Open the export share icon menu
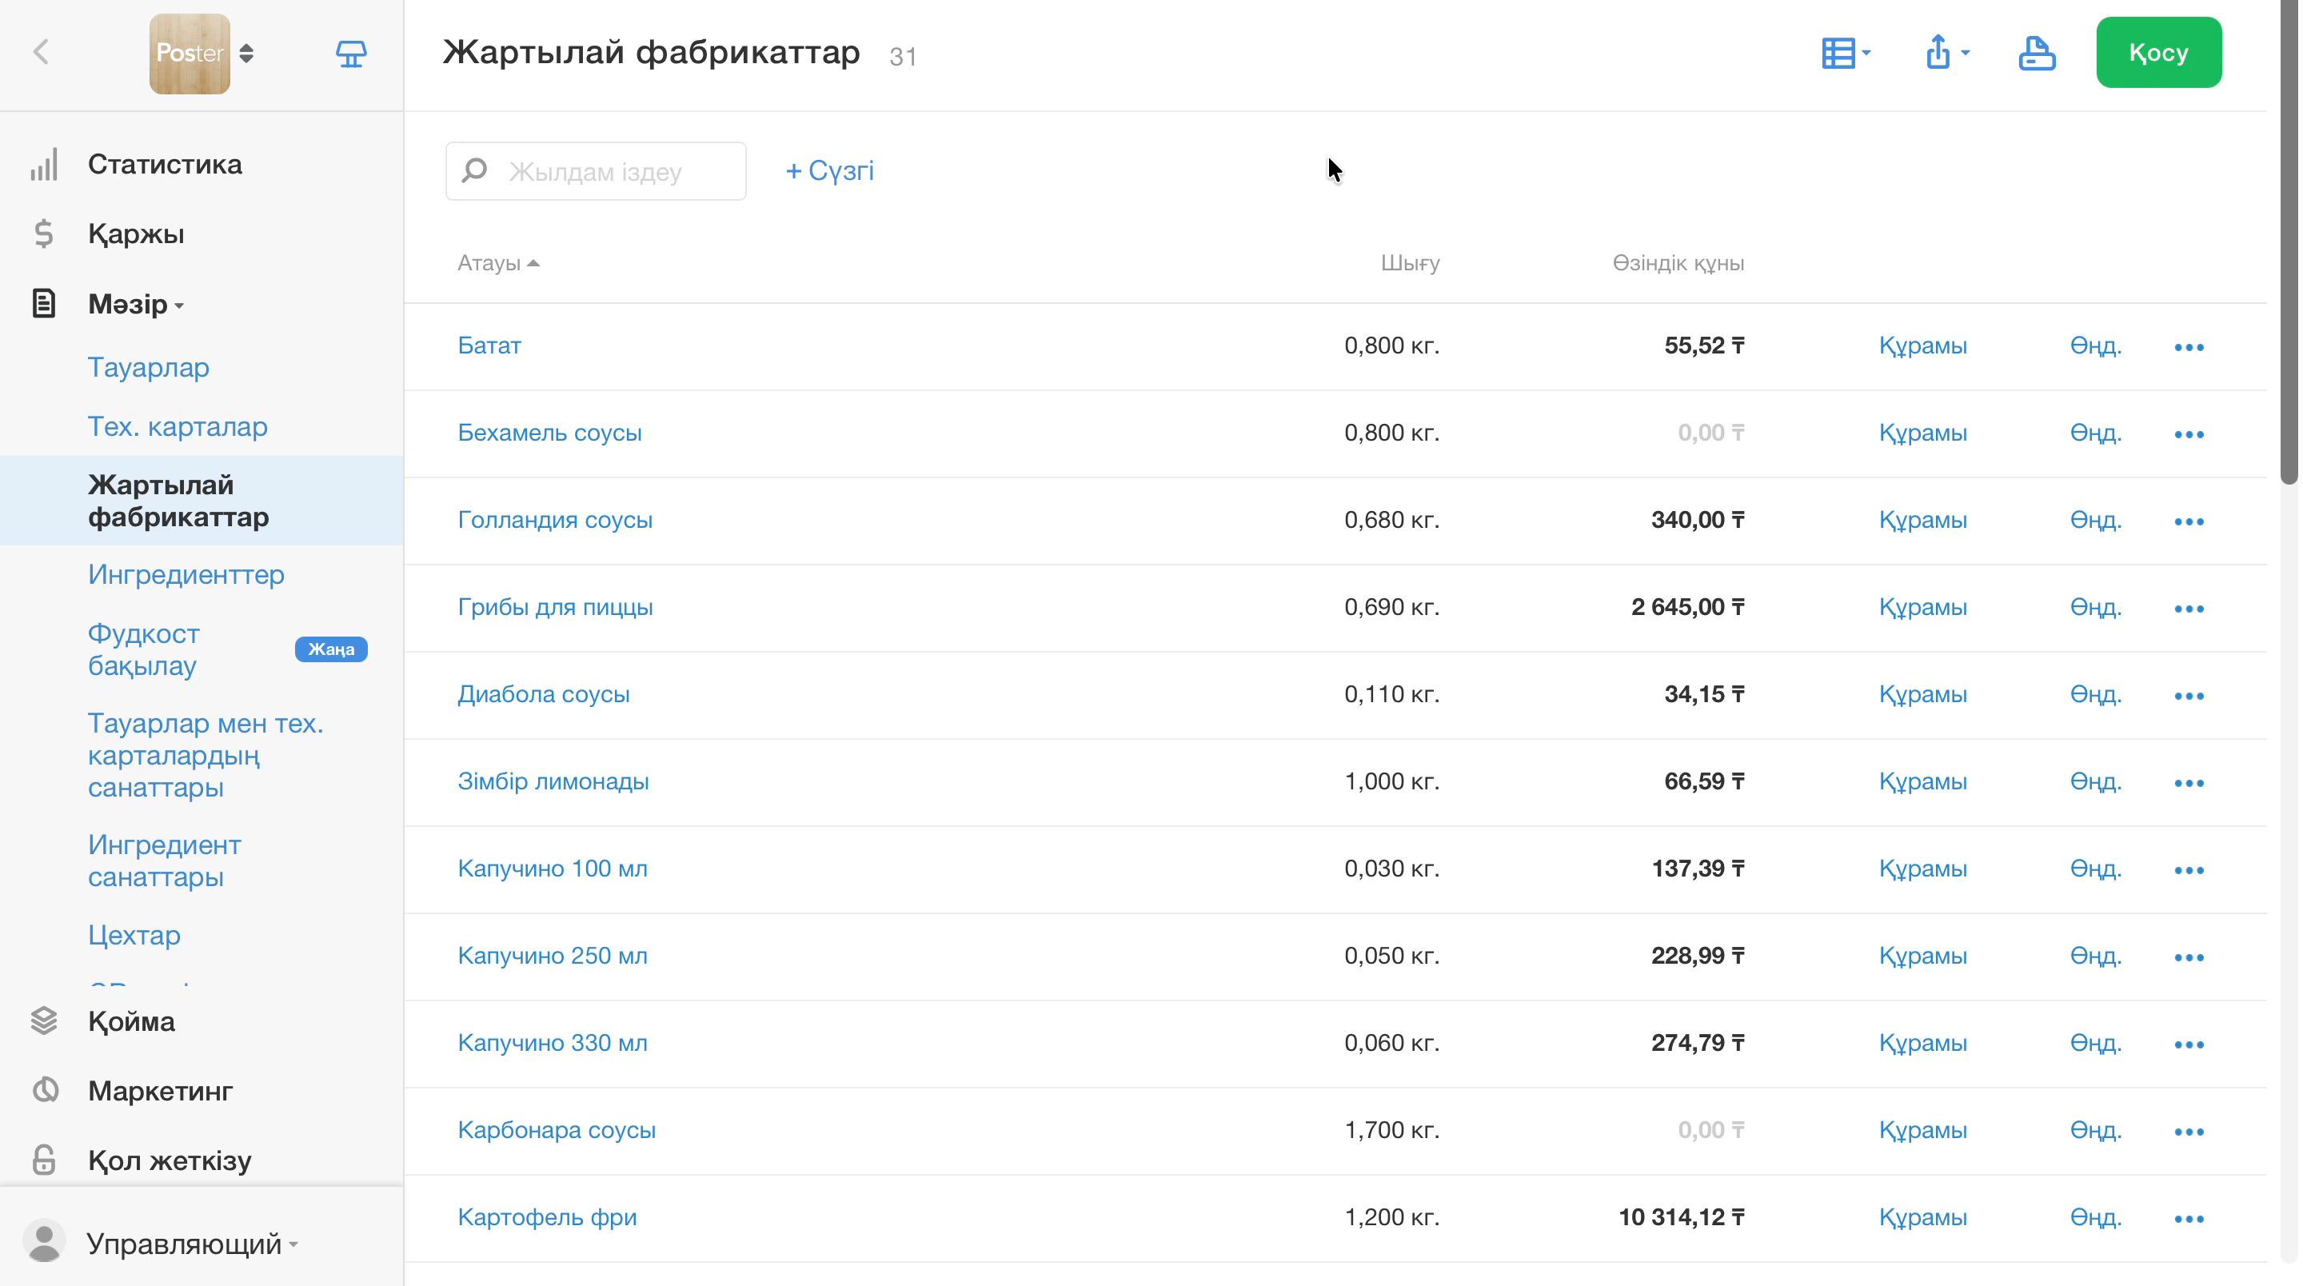Viewport: 2303px width, 1286px height. pyautogui.click(x=1946, y=52)
